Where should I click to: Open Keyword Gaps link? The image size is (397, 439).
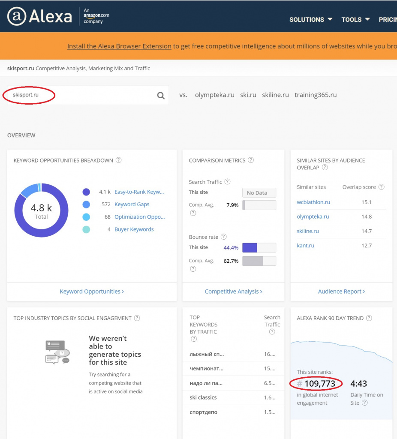click(x=132, y=204)
